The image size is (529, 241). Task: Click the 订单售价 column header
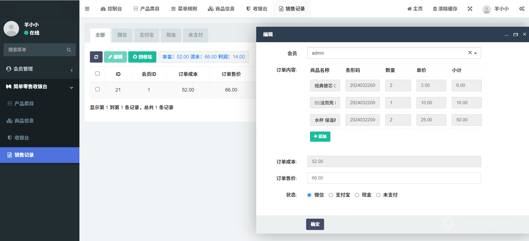231,74
